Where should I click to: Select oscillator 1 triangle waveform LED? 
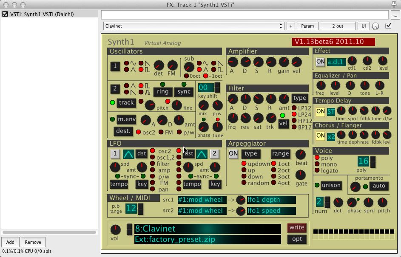(x=126, y=70)
